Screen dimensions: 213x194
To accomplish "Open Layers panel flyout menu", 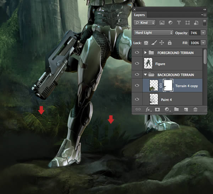I will (x=204, y=15).
